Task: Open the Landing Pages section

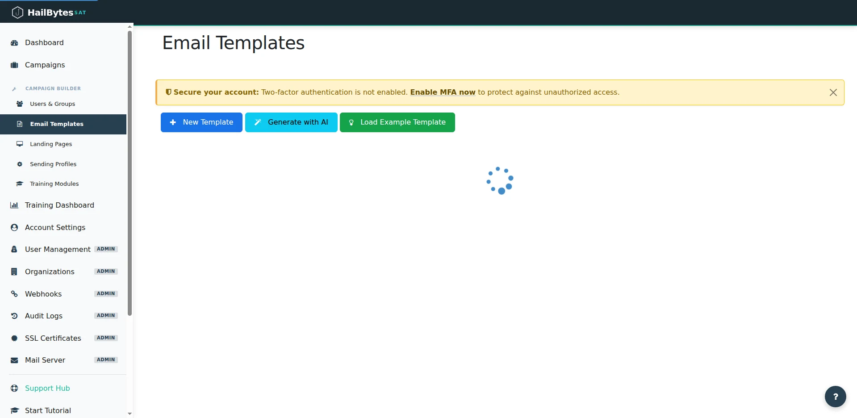Action: coord(50,144)
